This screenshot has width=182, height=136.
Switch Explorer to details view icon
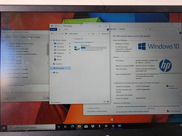(105, 102)
